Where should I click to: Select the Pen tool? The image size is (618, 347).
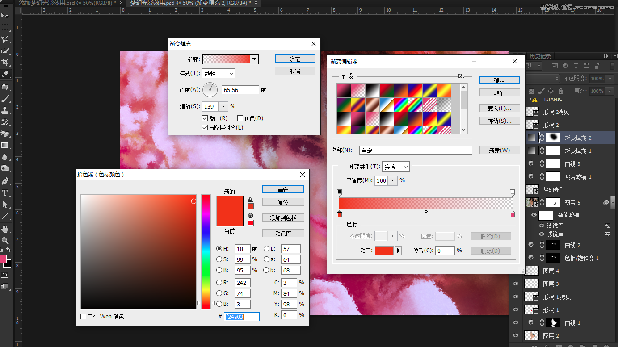tap(5, 181)
